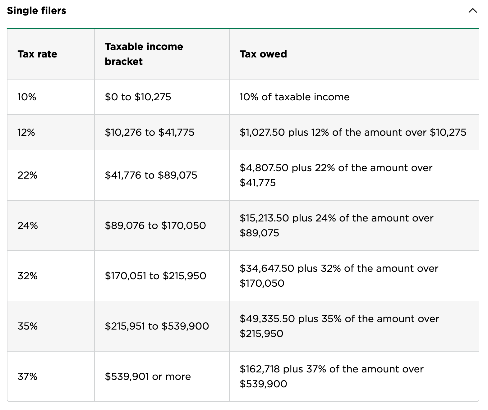Click the 10% of taxable income cell
Viewport: 488px width, 410px height.
coord(294,97)
